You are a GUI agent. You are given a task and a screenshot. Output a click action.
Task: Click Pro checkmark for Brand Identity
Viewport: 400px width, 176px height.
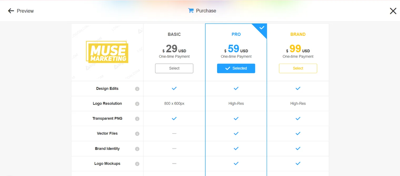point(236,149)
